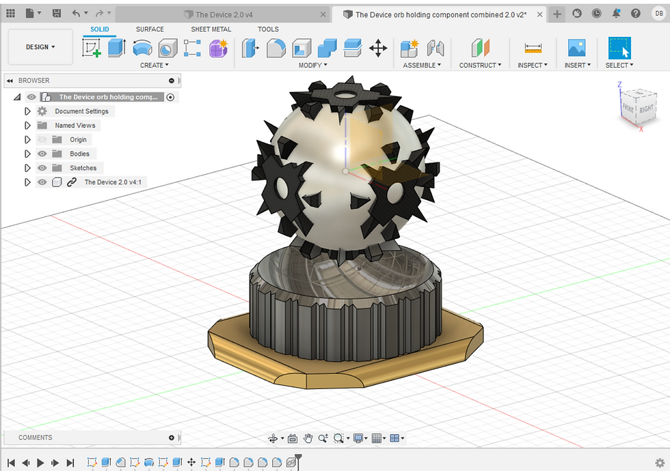The image size is (670, 471).
Task: Click the Rectangular Pattern tool icon
Action: tap(192, 48)
